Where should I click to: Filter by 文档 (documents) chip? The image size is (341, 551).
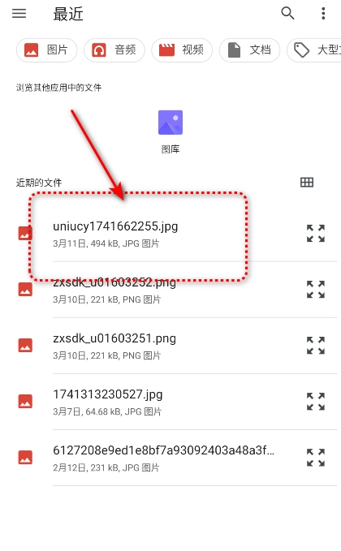click(249, 50)
